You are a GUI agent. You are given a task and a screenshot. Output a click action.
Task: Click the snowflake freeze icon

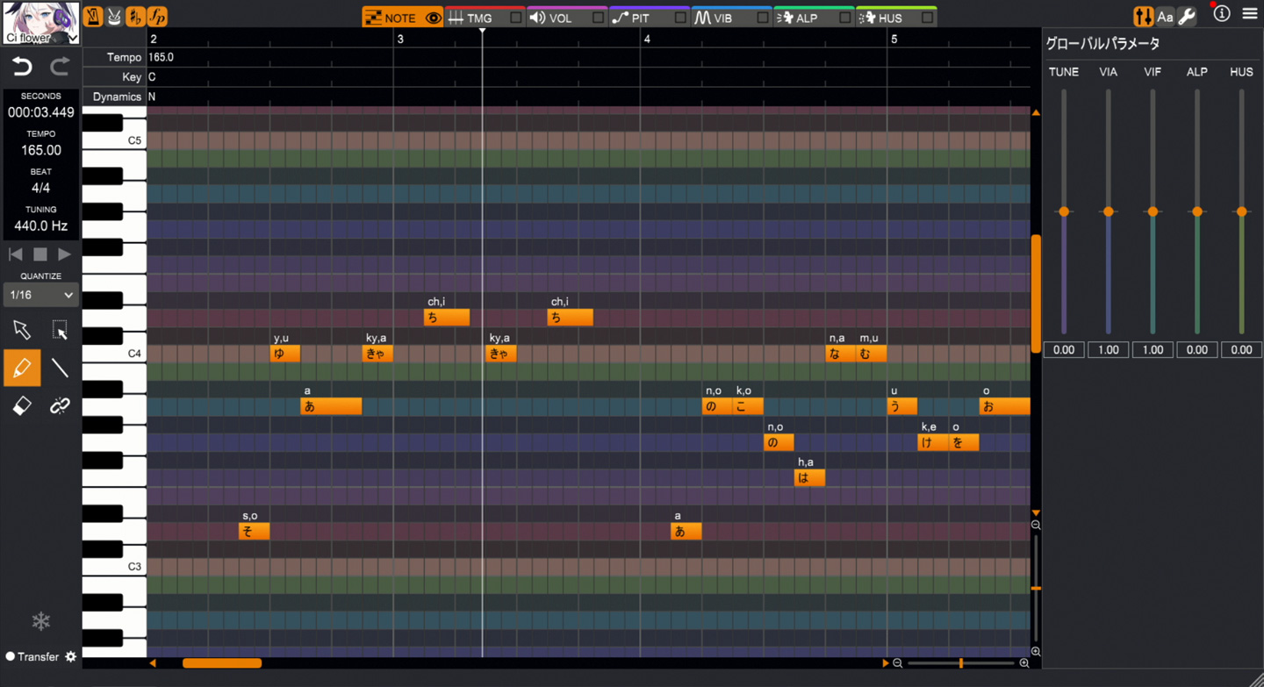click(41, 621)
